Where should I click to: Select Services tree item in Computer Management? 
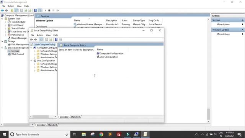(x=15, y=51)
